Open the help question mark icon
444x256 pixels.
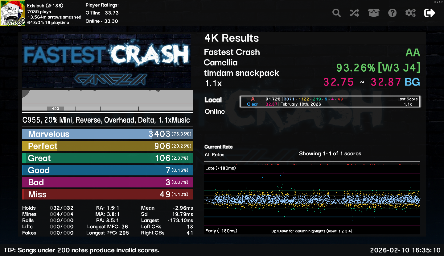click(x=392, y=13)
